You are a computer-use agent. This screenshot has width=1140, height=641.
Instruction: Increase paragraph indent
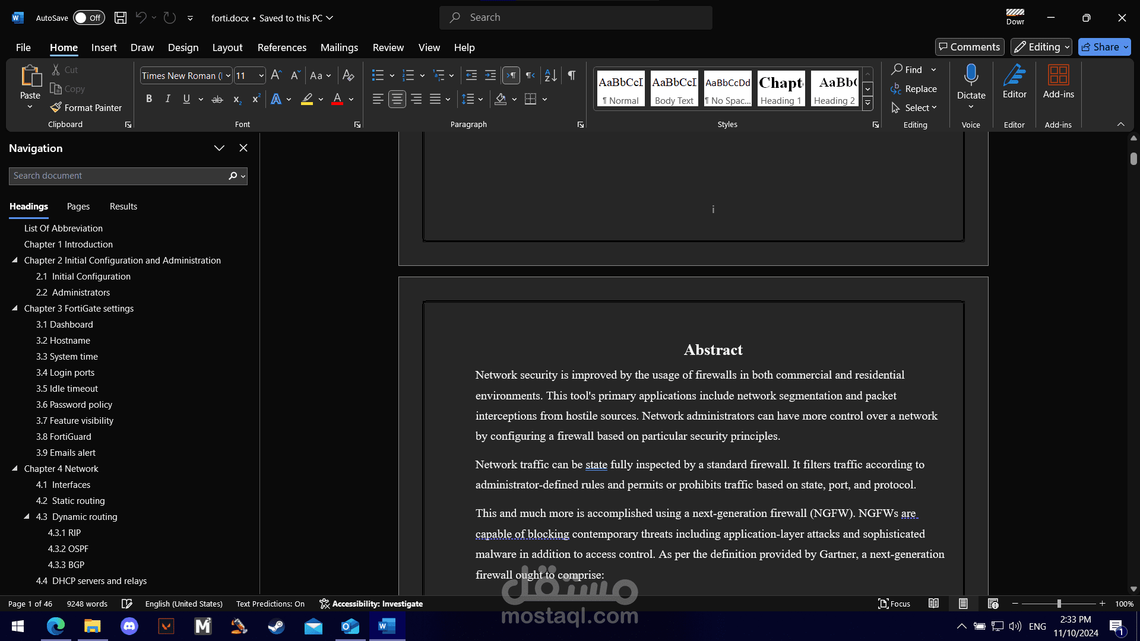490,75
